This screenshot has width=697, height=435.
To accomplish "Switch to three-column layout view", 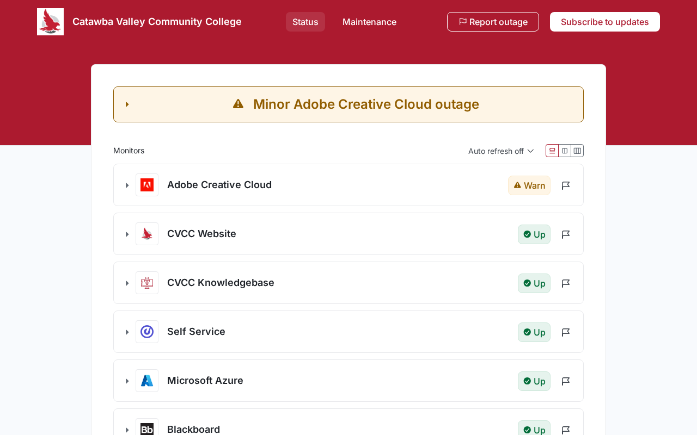I will [577, 151].
